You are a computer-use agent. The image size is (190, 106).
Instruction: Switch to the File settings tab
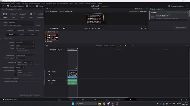[x=32, y=35]
